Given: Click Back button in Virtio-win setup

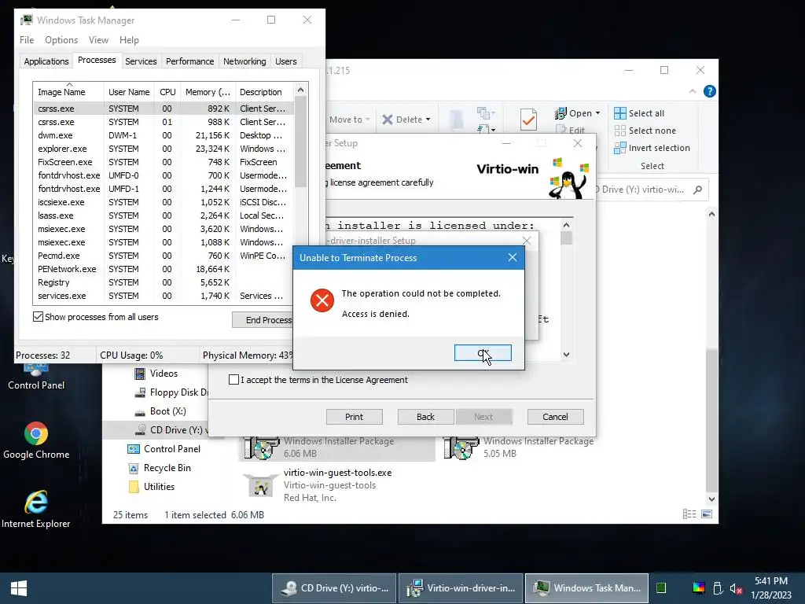Looking at the screenshot, I should tap(425, 417).
